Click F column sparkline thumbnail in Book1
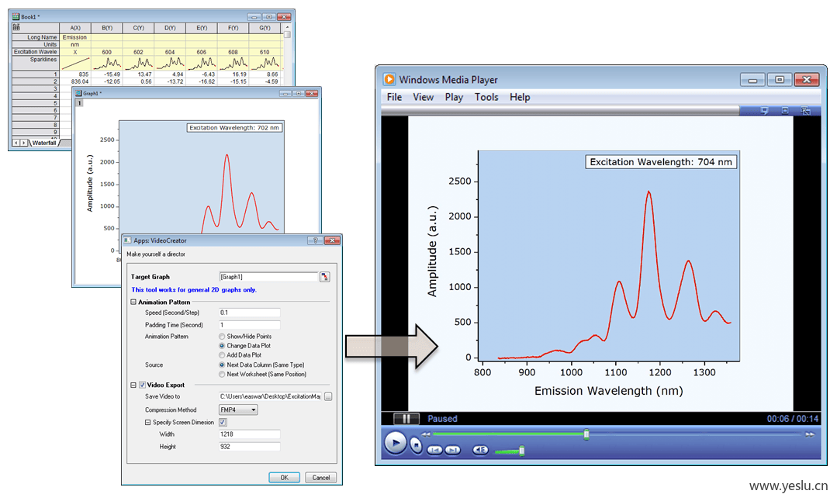 [233, 64]
